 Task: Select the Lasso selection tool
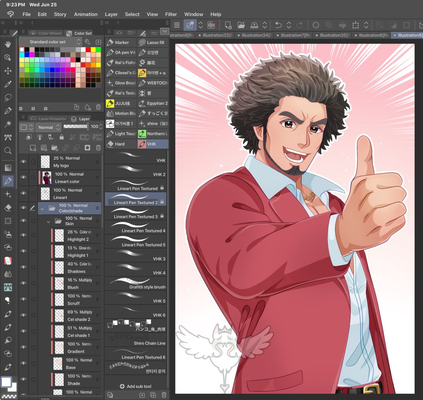point(8,97)
